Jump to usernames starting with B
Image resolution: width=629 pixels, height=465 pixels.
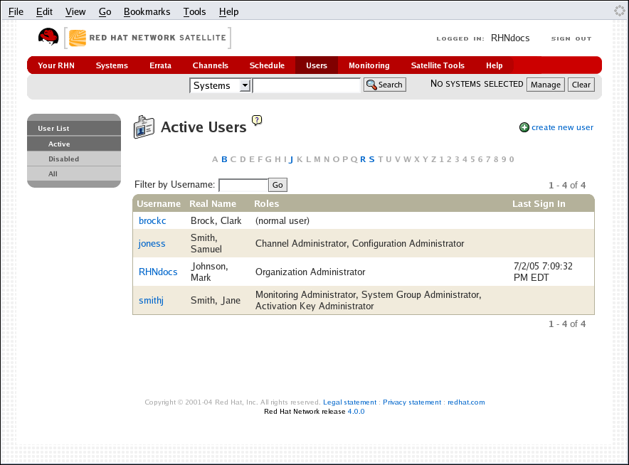click(x=224, y=159)
